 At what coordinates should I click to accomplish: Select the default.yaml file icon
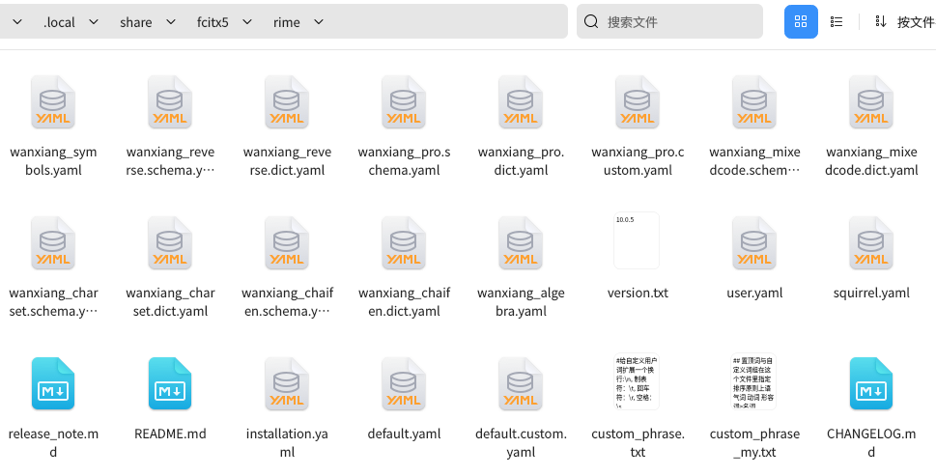coord(404,383)
